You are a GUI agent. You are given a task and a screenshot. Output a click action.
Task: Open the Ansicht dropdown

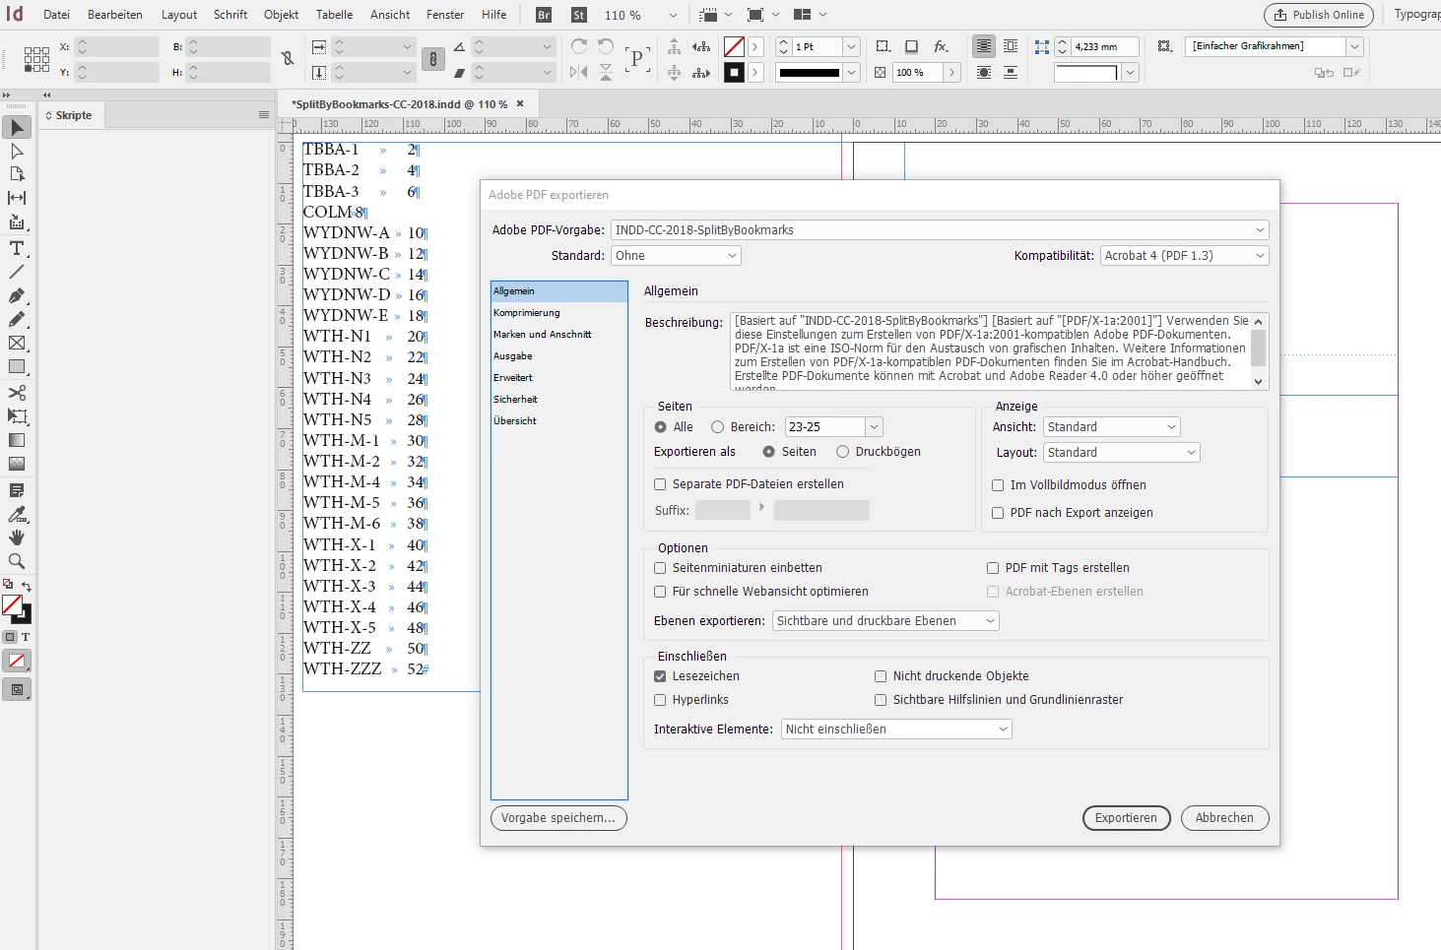[x=1111, y=427]
